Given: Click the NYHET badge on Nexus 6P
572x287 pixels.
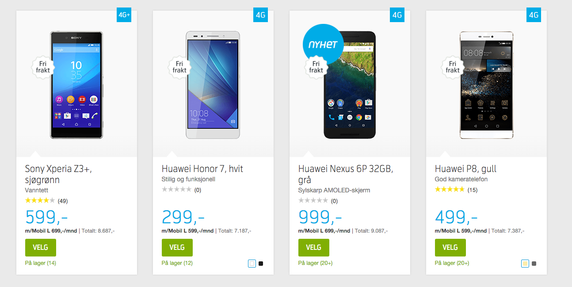Looking at the screenshot, I should tap(323, 45).
